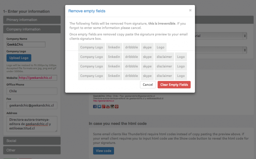Viewport: 256px width, 159px height.
Task: Click the Twitter icon in signature preview
Action: pyautogui.click(x=99, y=106)
